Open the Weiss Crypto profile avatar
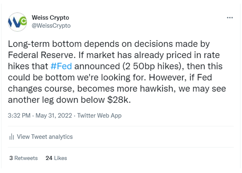 pyautogui.click(x=17, y=22)
